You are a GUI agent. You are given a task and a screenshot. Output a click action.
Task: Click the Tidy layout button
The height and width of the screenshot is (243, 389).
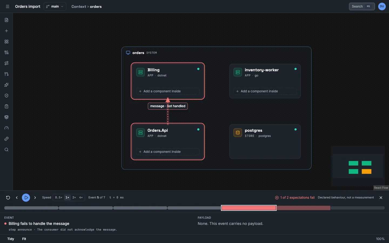point(11,239)
